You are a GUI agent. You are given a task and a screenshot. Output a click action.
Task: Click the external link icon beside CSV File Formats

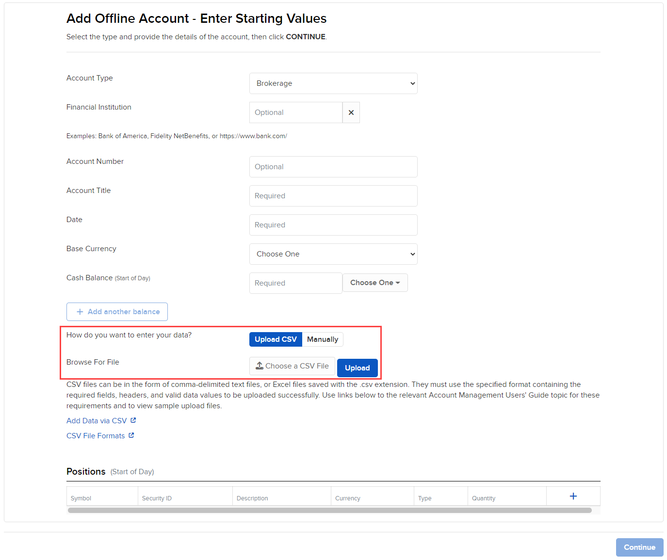(131, 435)
